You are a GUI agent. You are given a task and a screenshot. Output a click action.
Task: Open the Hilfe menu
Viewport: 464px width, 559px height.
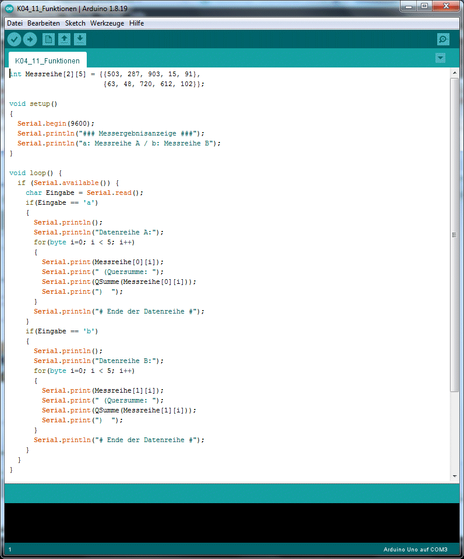click(136, 23)
